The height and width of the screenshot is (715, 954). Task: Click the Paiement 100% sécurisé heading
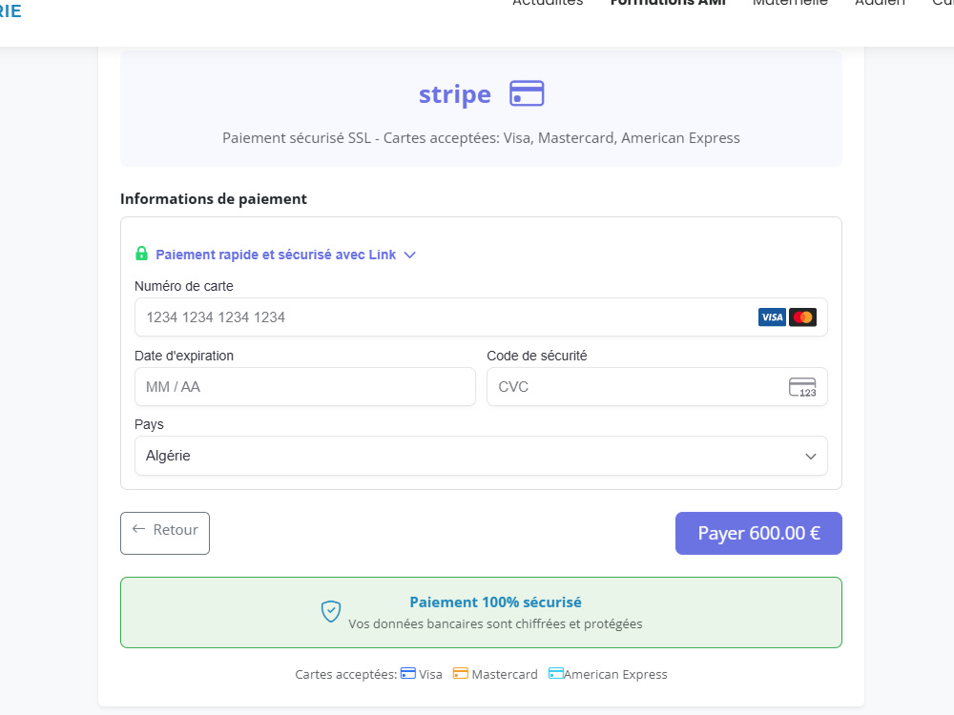pyautogui.click(x=495, y=602)
